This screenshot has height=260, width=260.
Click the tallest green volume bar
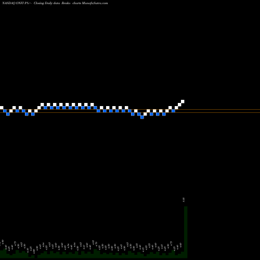click(x=186, y=232)
